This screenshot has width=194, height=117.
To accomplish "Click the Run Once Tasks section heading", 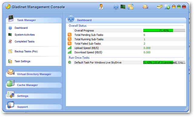I will pos(79,57).
